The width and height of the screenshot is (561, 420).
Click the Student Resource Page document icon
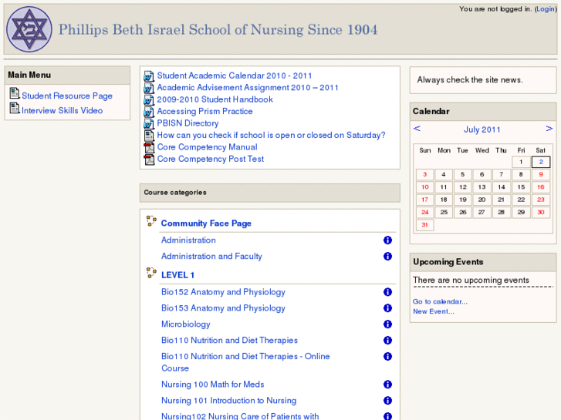pyautogui.click(x=15, y=93)
